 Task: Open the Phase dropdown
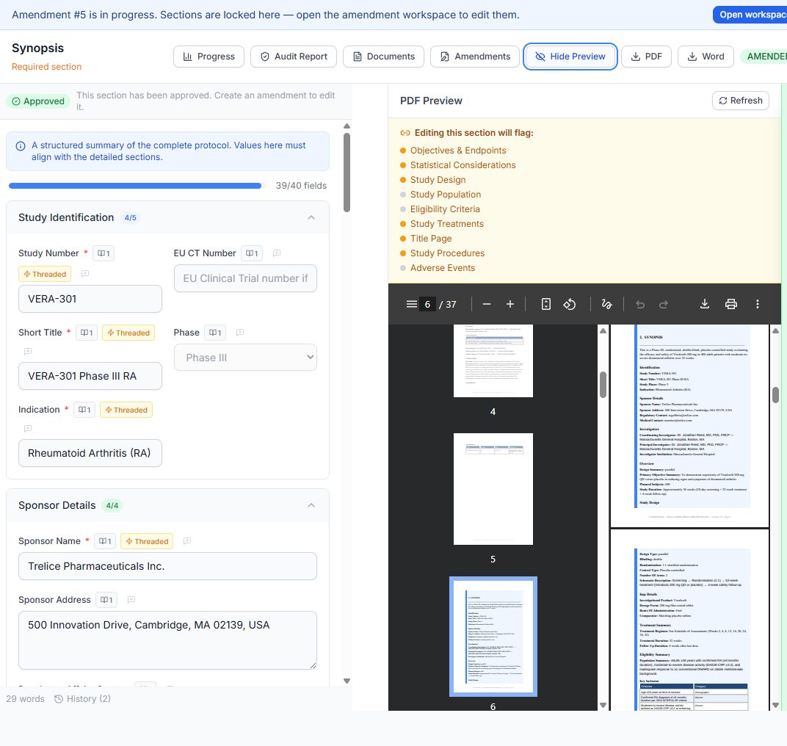(245, 358)
